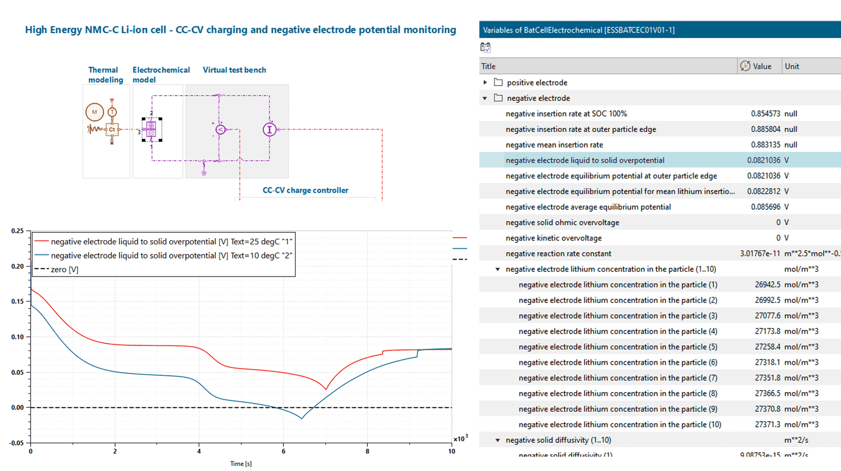Select lithium concentration in the particle (10) row
This screenshot has width=841, height=471.
660,424
